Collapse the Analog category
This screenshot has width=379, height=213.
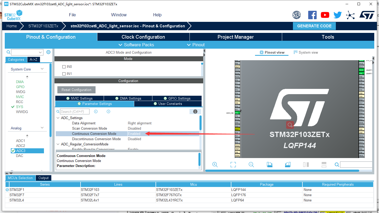(x=42, y=128)
